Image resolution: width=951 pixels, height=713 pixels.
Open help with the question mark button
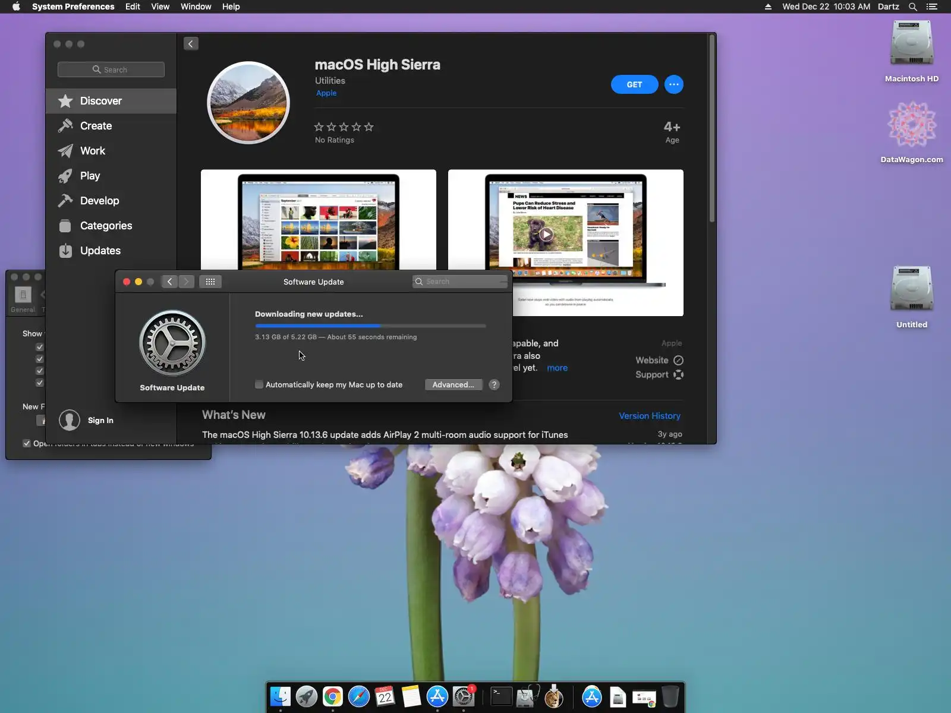click(494, 384)
